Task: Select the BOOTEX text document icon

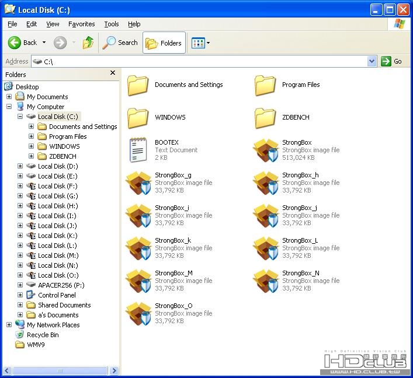Action: pos(138,150)
